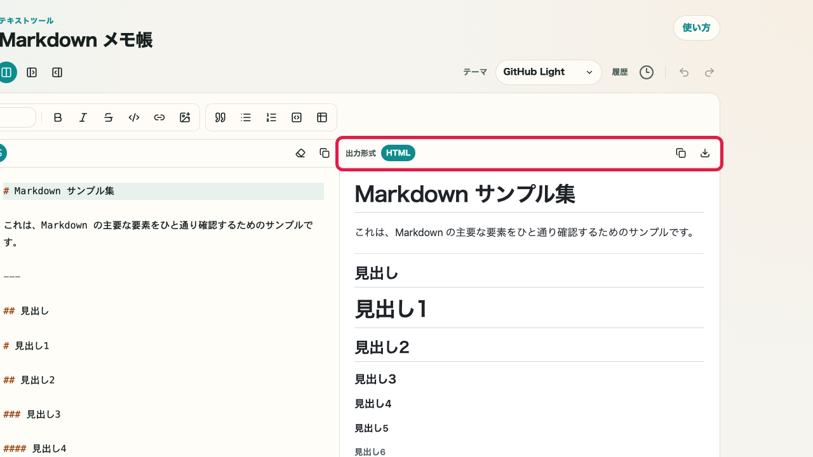Insert a numbered list
Image resolution: width=813 pixels, height=457 pixels.
point(271,117)
